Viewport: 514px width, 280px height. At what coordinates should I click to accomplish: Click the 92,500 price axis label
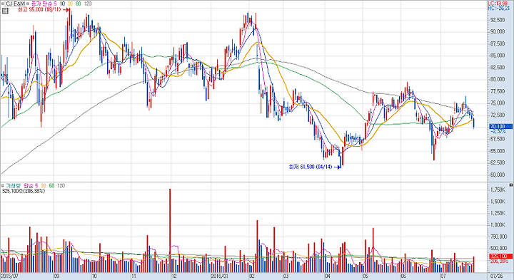498,20
